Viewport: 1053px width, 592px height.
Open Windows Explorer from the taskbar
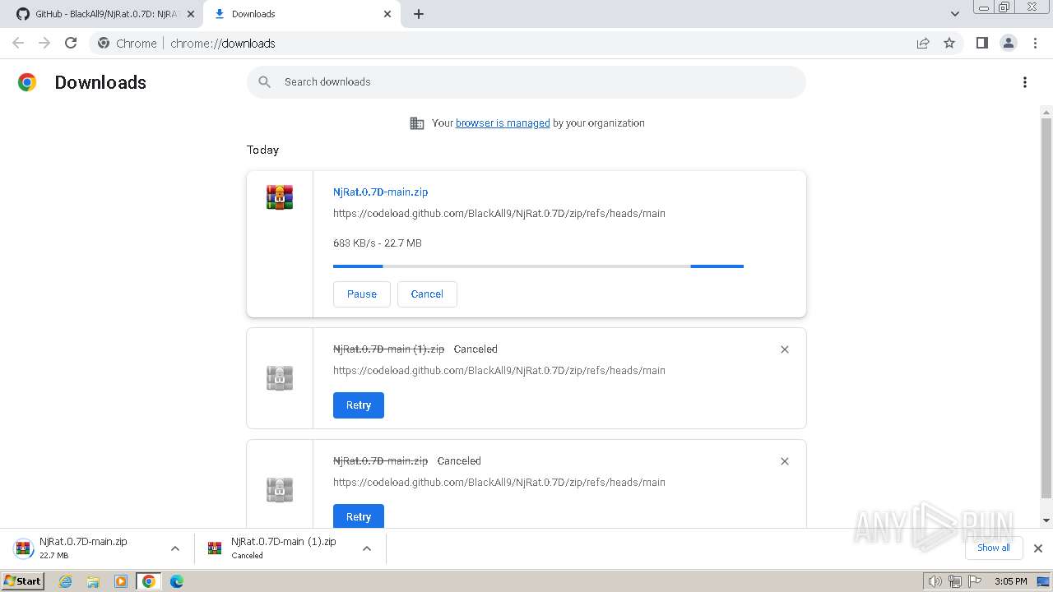[93, 581]
